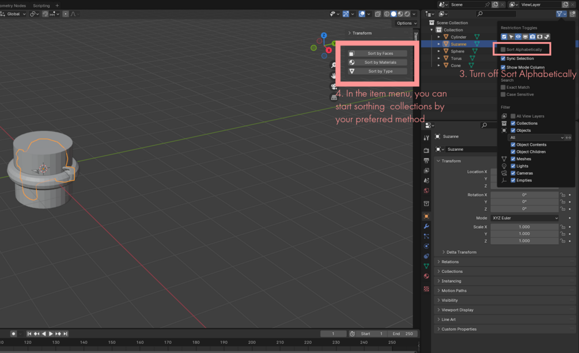Pin the Scene with the pin icon

click(487, 5)
